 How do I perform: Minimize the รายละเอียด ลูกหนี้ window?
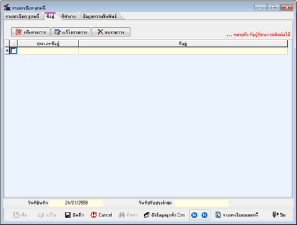[x=260, y=7]
